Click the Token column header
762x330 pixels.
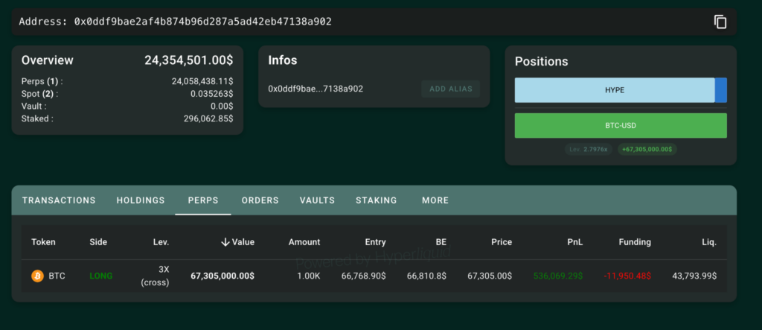click(x=43, y=242)
